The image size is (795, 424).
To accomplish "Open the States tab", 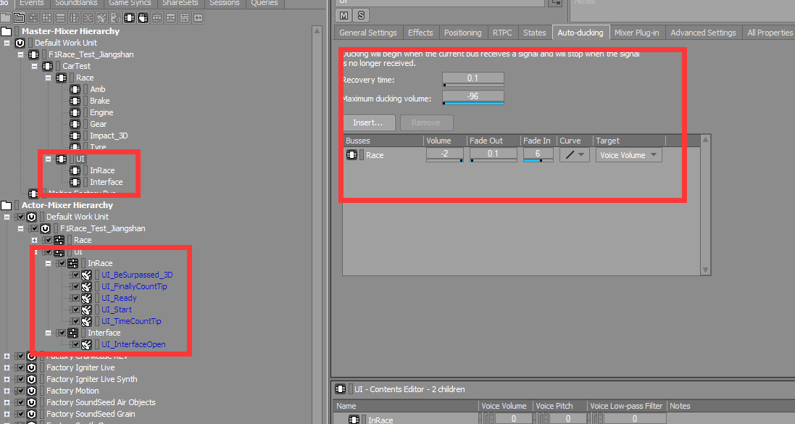I will pyautogui.click(x=534, y=33).
